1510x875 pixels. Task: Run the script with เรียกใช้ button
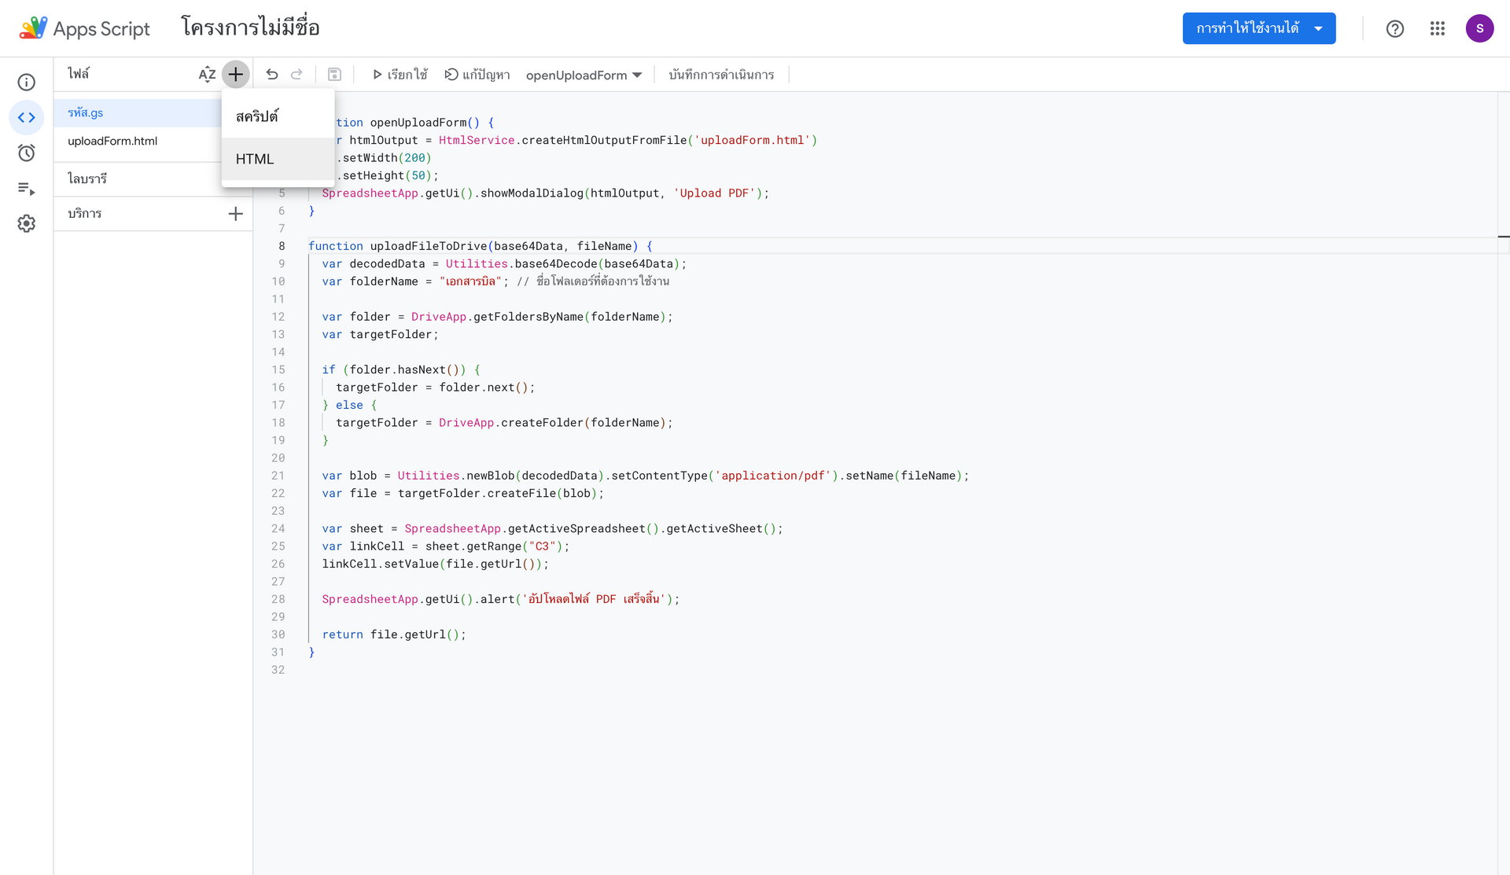point(400,75)
